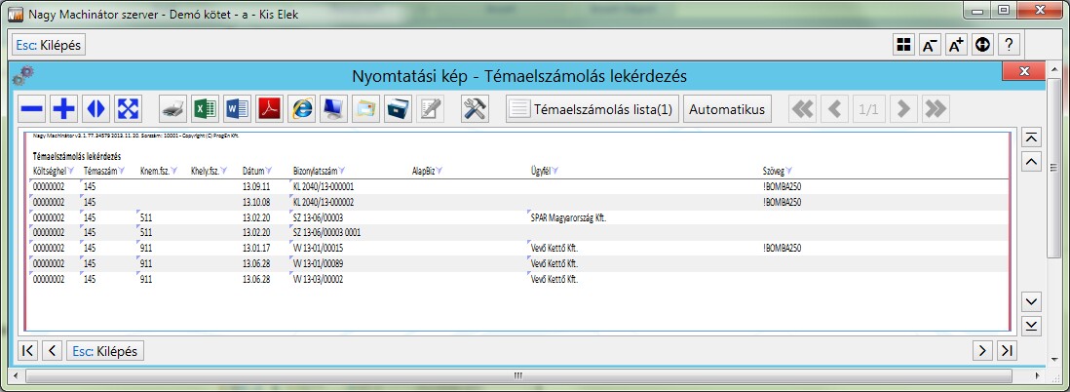This screenshot has height=392, width=1070.
Task: Move report up one step arrow button
Action: click(1032, 162)
